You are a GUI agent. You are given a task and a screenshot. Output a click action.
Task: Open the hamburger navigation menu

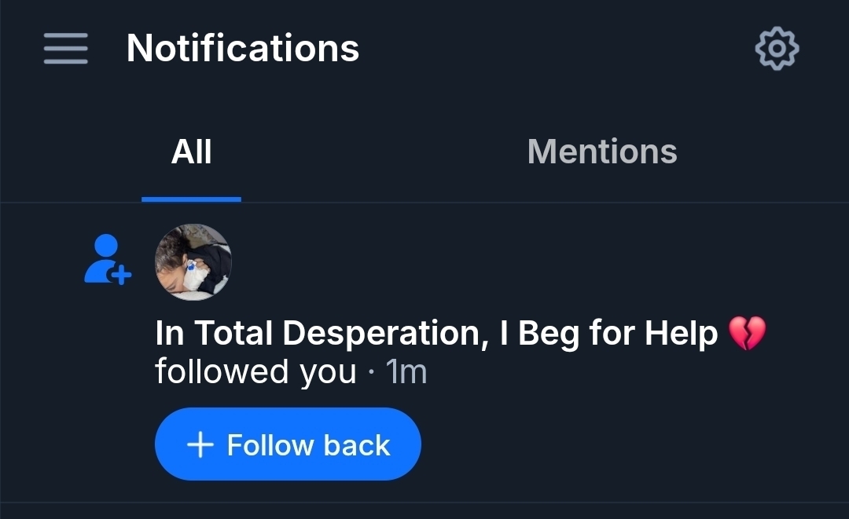pyautogui.click(x=65, y=49)
